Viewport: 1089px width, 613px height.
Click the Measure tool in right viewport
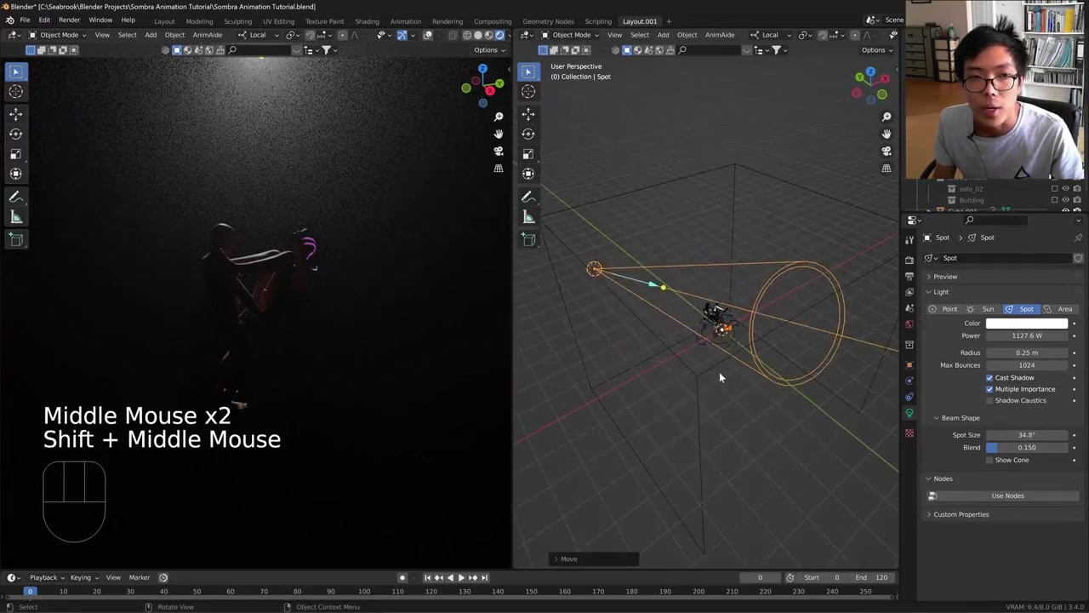coord(528,217)
